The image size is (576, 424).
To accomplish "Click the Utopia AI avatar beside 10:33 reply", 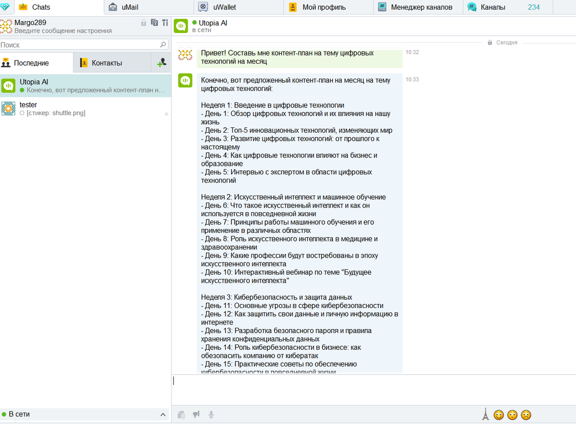I will (185, 80).
